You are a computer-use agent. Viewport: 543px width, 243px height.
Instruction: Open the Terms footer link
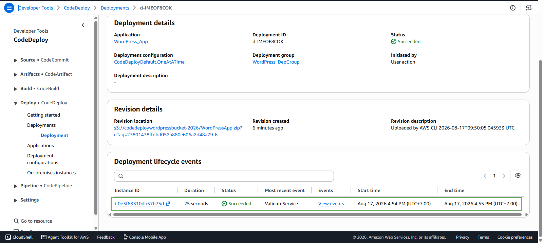click(x=483, y=237)
